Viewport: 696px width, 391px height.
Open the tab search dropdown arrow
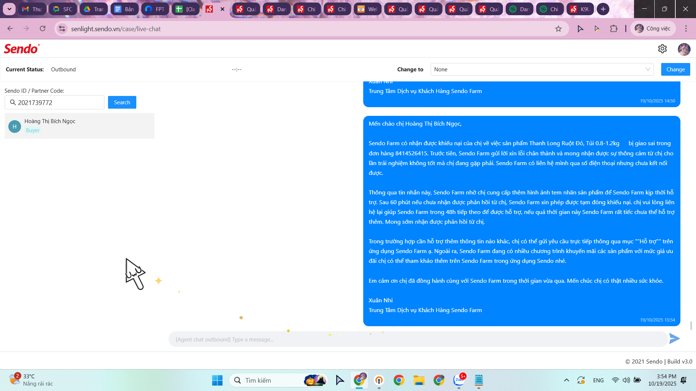pyautogui.click(x=9, y=9)
